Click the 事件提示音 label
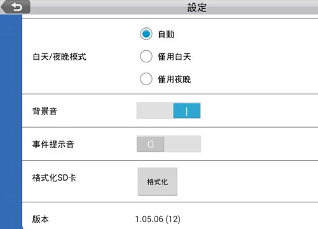 coord(53,144)
